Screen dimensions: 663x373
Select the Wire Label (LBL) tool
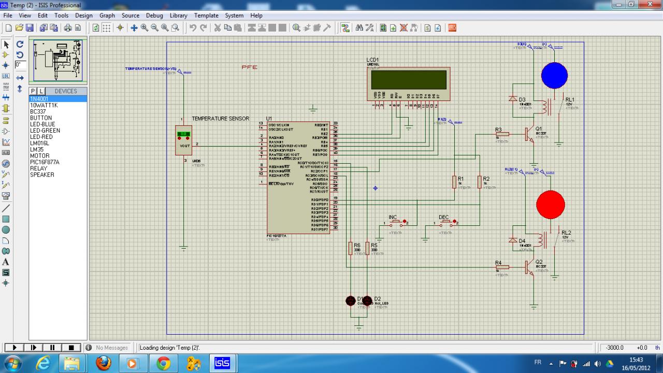[6, 76]
